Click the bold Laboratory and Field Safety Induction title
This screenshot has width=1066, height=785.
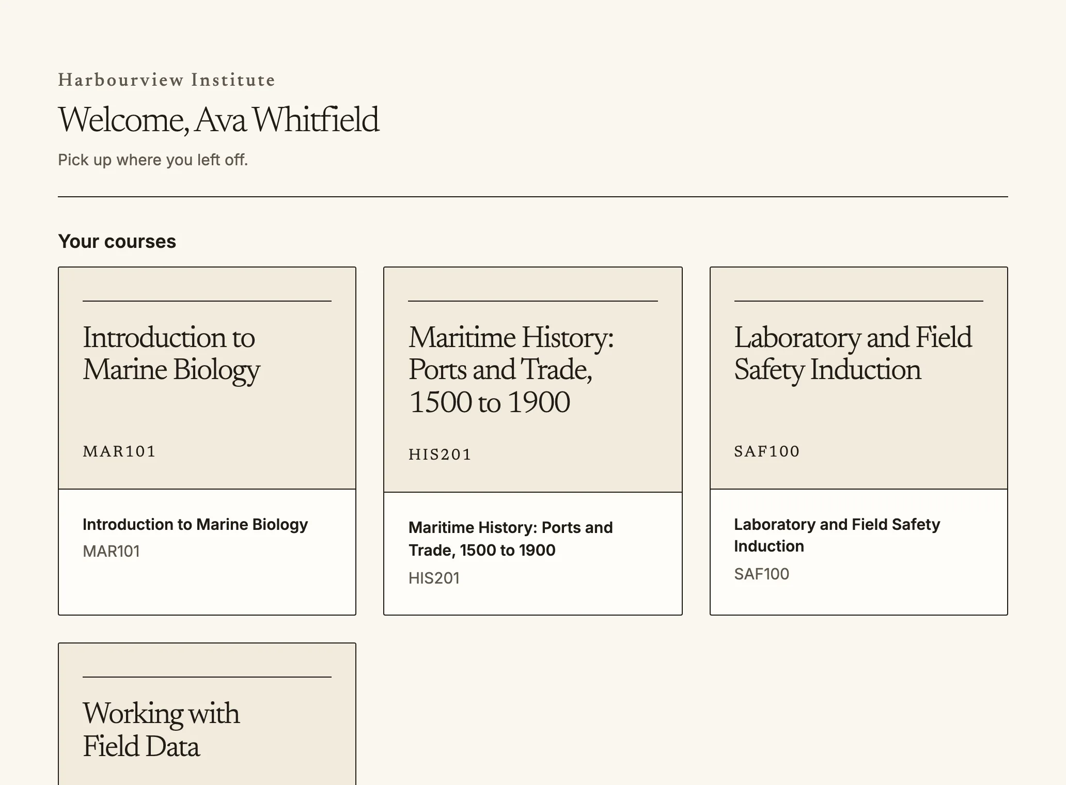[x=837, y=535]
